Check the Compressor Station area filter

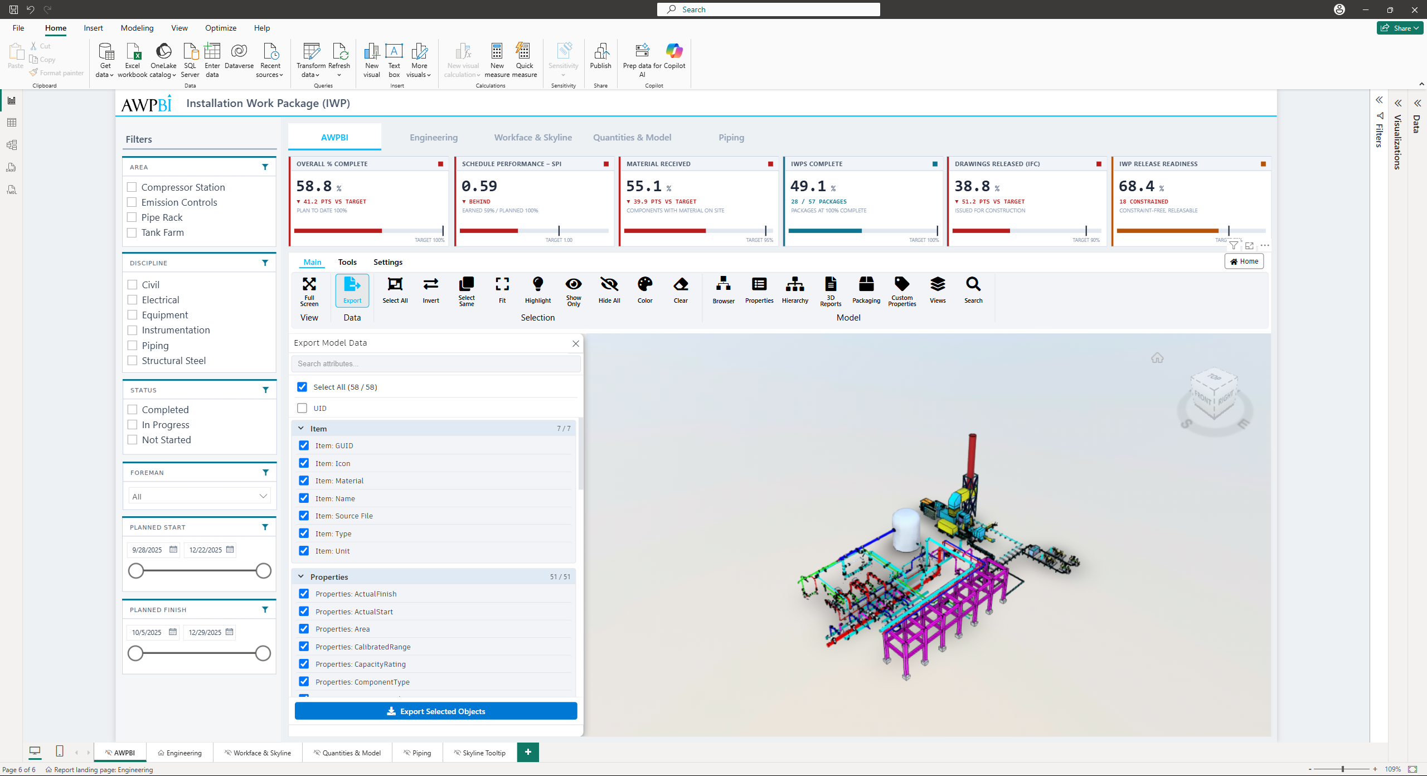[132, 187]
